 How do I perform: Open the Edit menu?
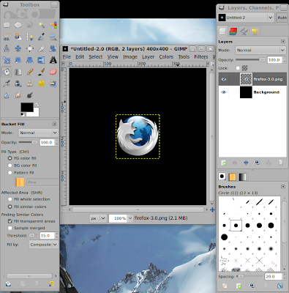[x=80, y=57]
